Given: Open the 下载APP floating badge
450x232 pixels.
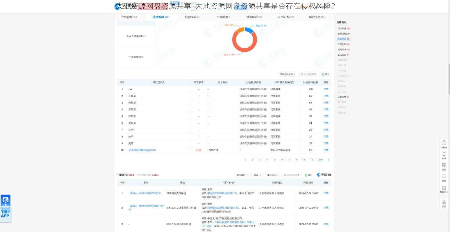Looking at the screenshot, I should click(5, 208).
